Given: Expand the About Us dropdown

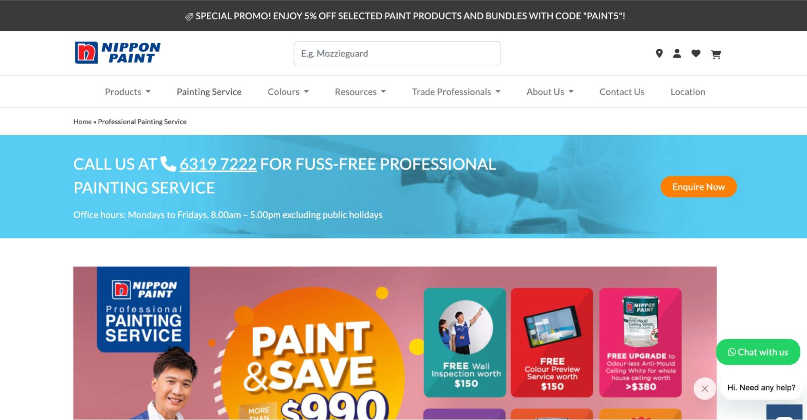Looking at the screenshot, I should pos(550,92).
